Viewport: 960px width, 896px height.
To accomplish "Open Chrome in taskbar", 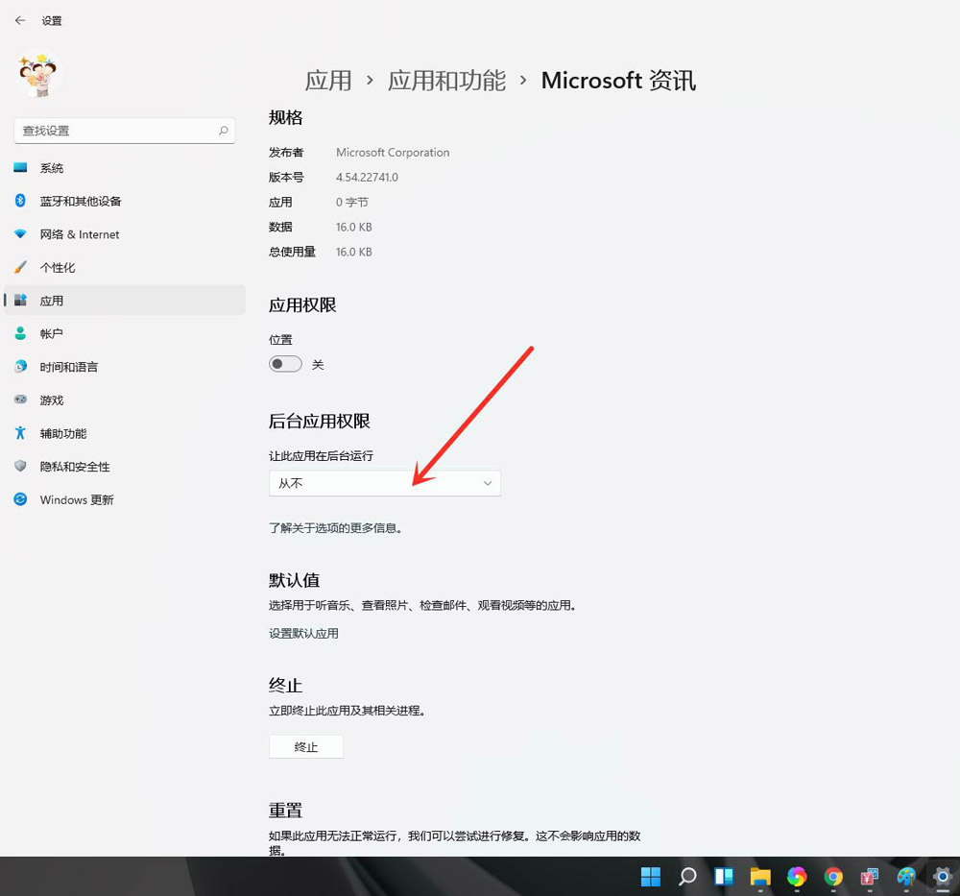I will click(x=833, y=877).
